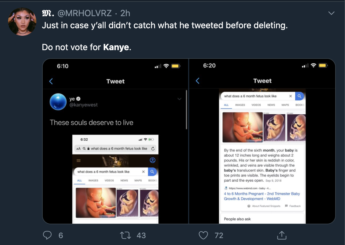Expand the tweet options chevron at top right
Viewport: 345px width, 245px height.
[332, 13]
